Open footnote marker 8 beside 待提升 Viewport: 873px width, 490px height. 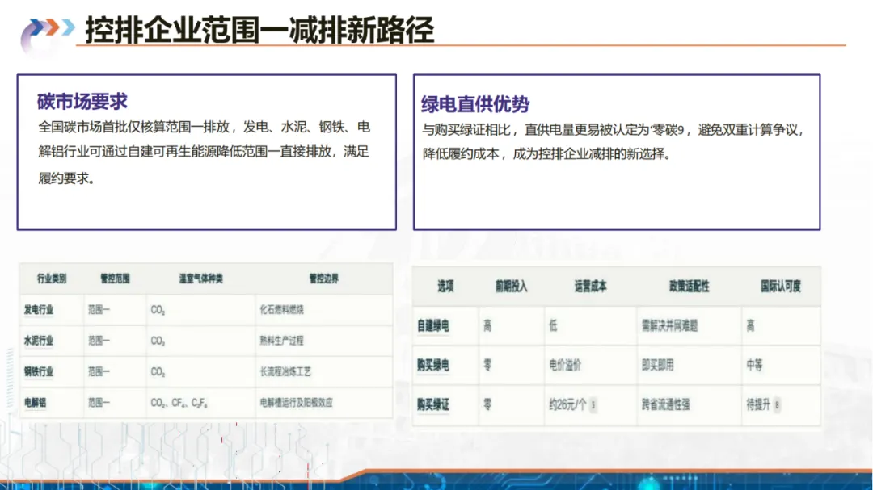[x=778, y=405]
